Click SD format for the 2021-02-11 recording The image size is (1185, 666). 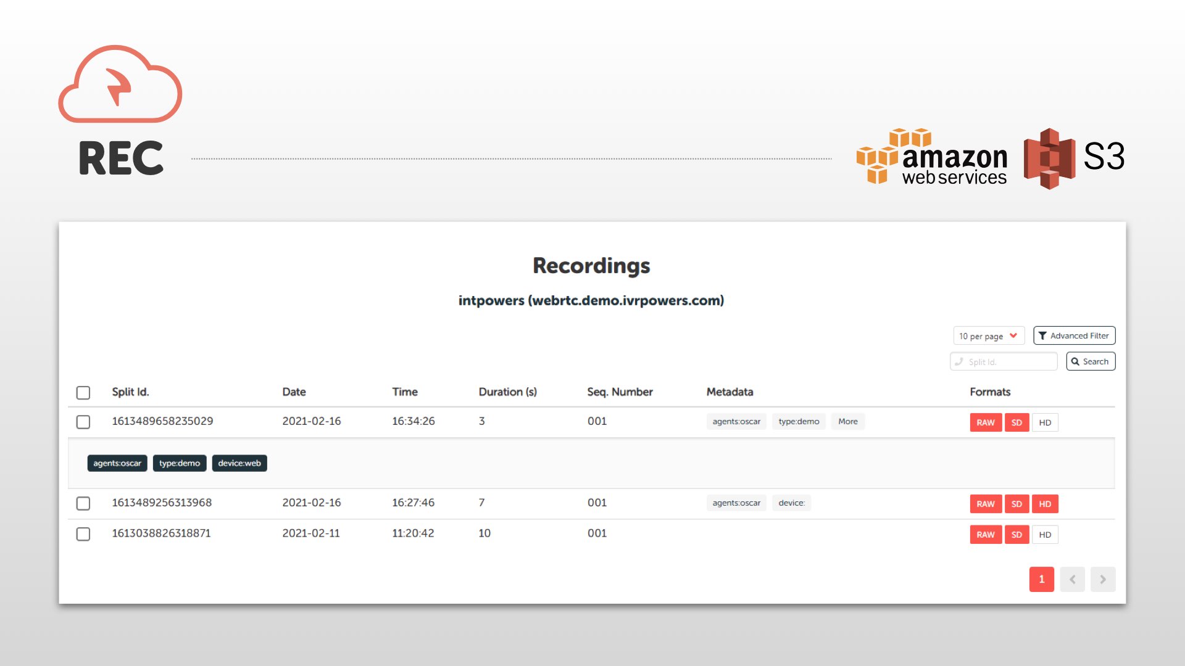pyautogui.click(x=1017, y=535)
